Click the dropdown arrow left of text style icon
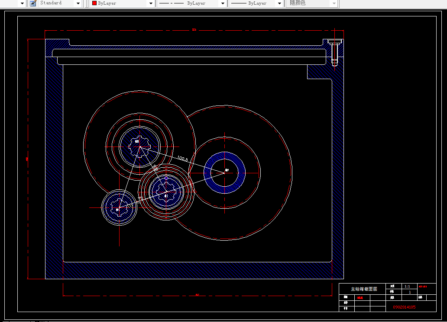This screenshot has width=447, height=322. [x=22, y=3]
